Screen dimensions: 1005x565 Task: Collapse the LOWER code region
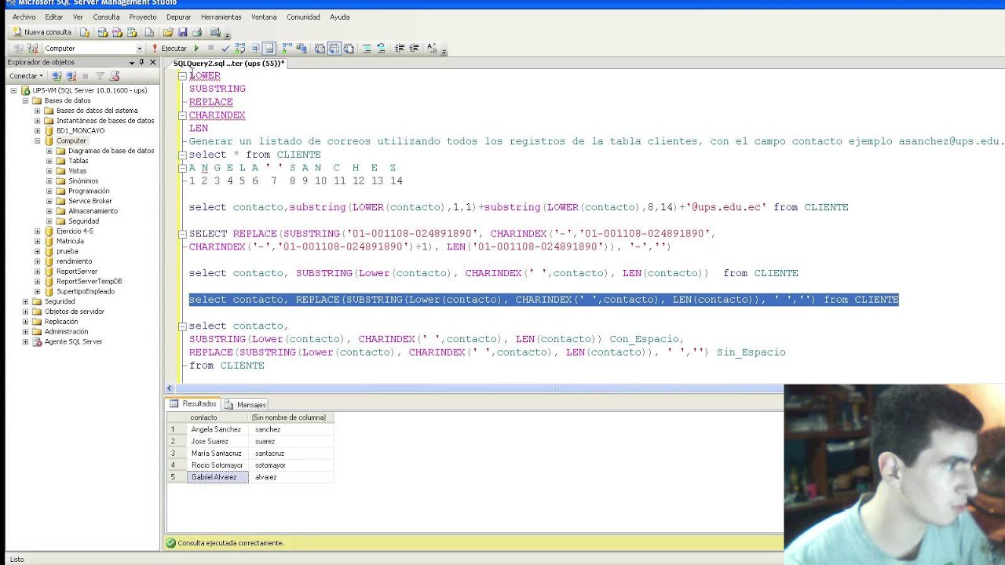point(182,76)
